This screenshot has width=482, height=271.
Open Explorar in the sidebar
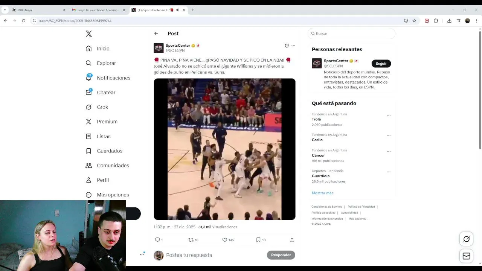(x=101, y=63)
